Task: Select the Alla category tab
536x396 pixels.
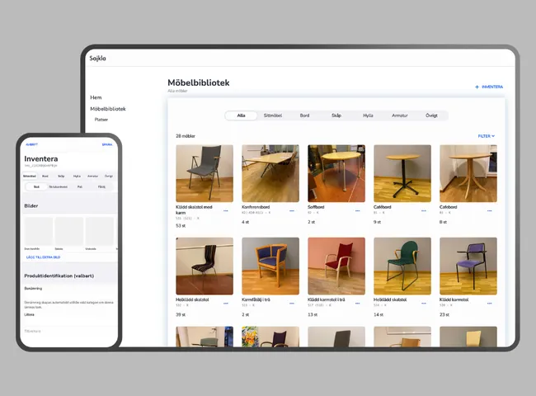Action: (x=241, y=115)
